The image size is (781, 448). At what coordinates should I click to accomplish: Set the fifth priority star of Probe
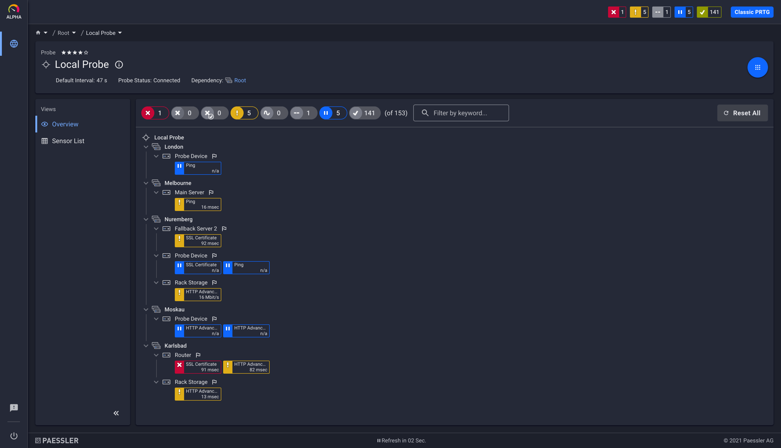[86, 53]
